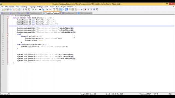Select the ThreadDemoTest.java tab
Viewport: 175px width, 98px height.
[52, 13]
